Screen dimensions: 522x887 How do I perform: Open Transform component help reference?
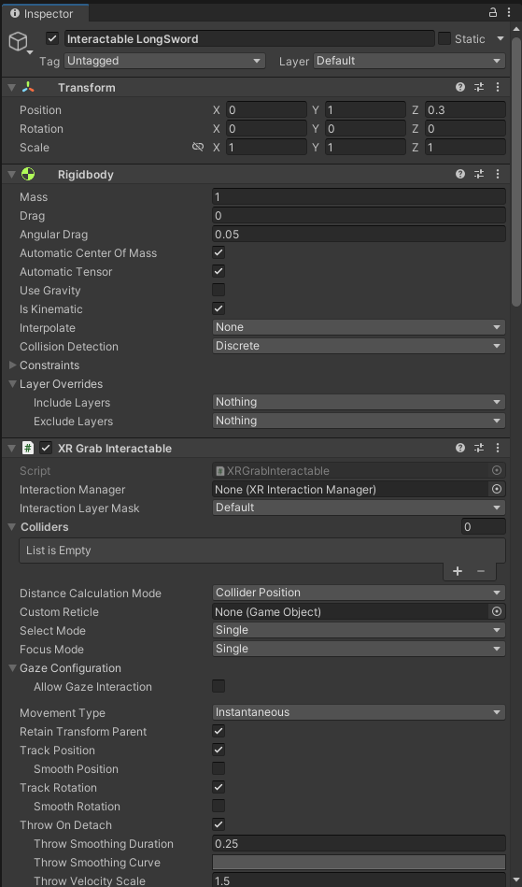tap(460, 87)
